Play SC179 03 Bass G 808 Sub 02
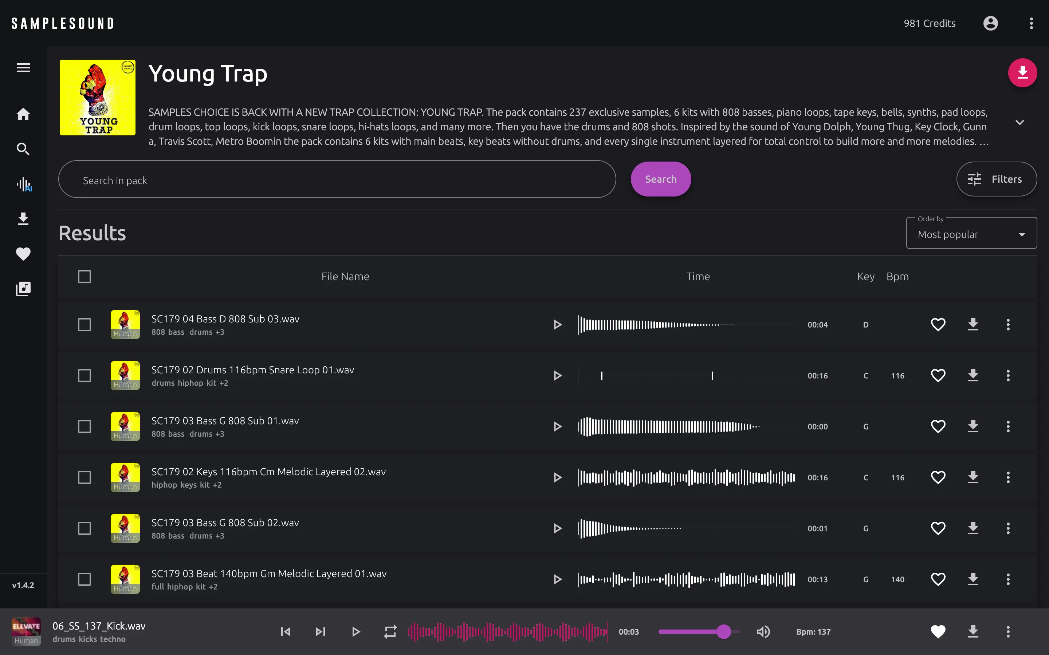Screen dimensions: 1049x655 pos(557,528)
